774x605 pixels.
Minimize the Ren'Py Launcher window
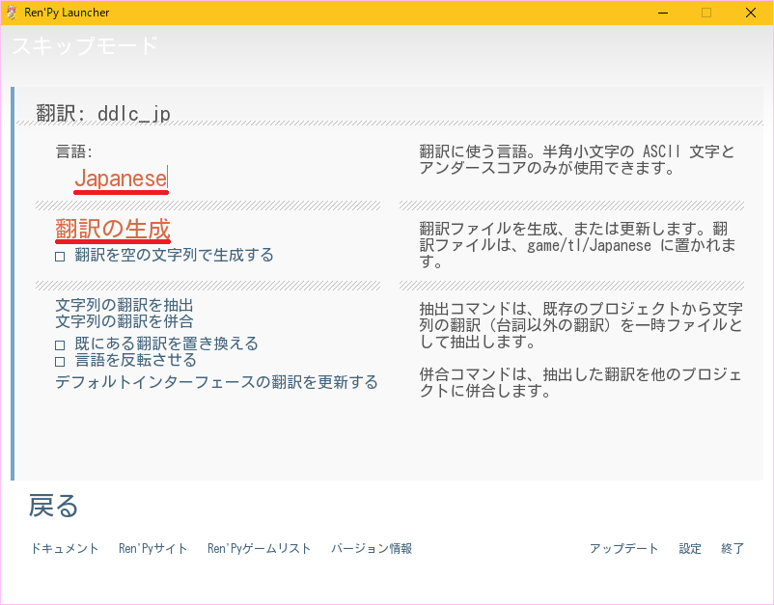point(663,13)
